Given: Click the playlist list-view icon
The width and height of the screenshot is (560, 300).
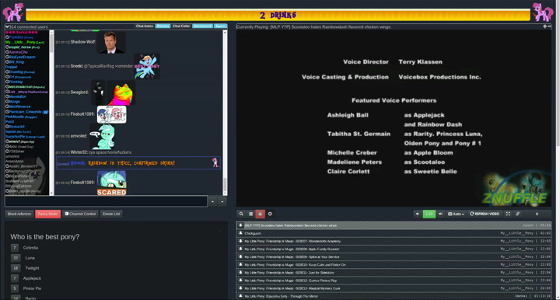Looking at the screenshot, I should (250, 214).
